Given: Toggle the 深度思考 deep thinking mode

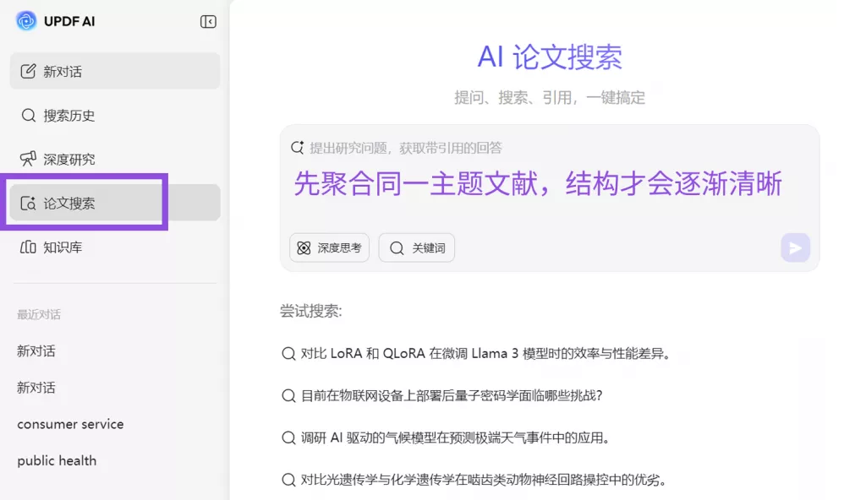Looking at the screenshot, I should coord(329,247).
